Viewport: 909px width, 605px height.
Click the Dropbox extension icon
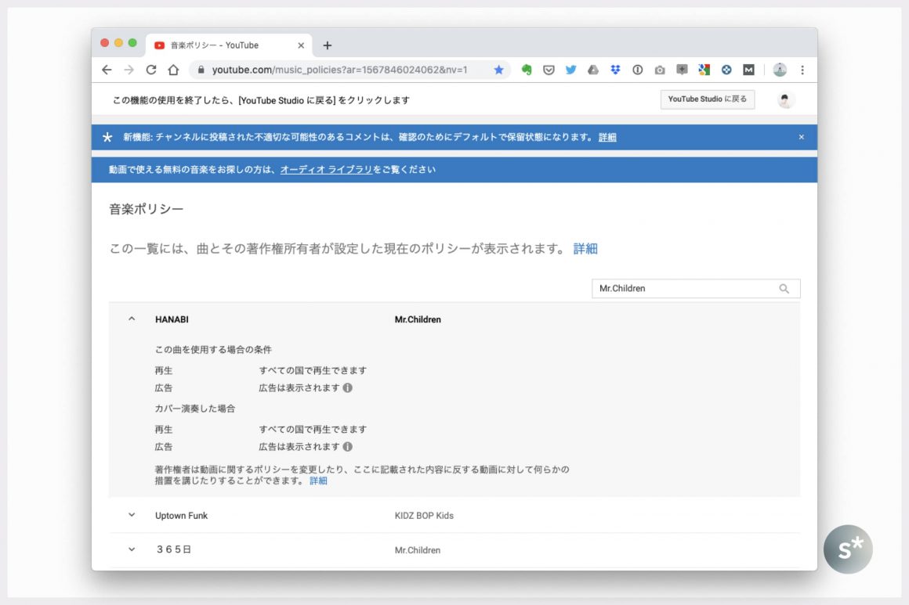[x=615, y=70]
